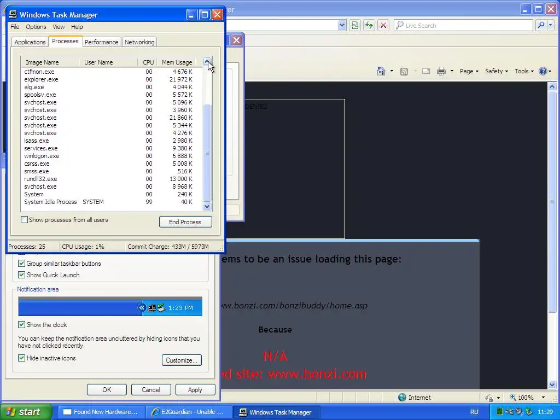Toggle Show the clock checkbox
The width and height of the screenshot is (560, 420).
coord(21,324)
